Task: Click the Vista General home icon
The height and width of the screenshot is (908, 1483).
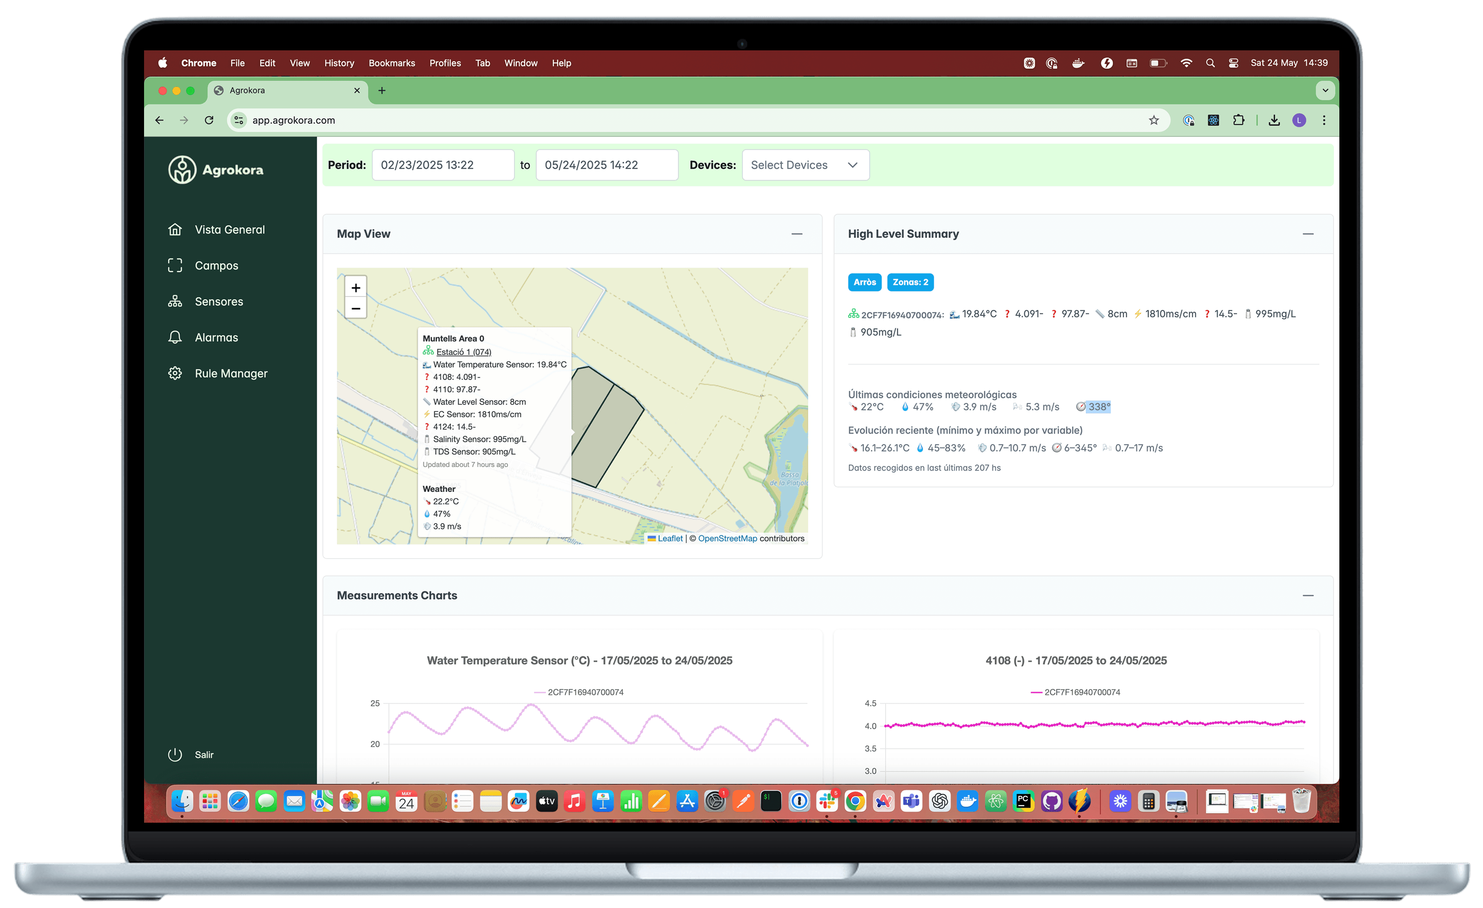Action: click(x=174, y=229)
